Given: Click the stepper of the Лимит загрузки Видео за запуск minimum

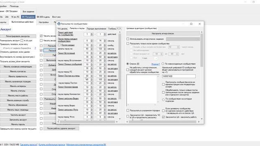Looking at the screenshot, I should (92, 99).
